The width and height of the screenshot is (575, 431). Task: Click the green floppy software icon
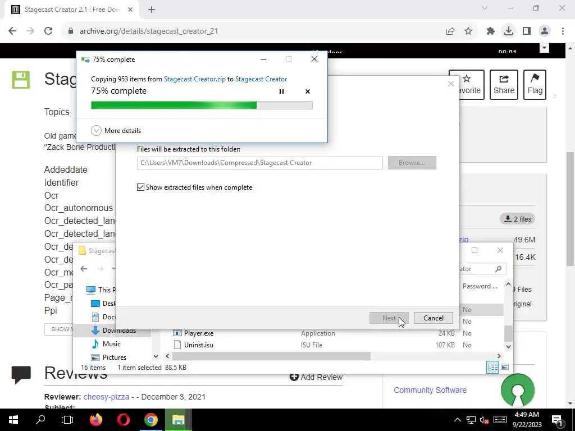[x=21, y=80]
